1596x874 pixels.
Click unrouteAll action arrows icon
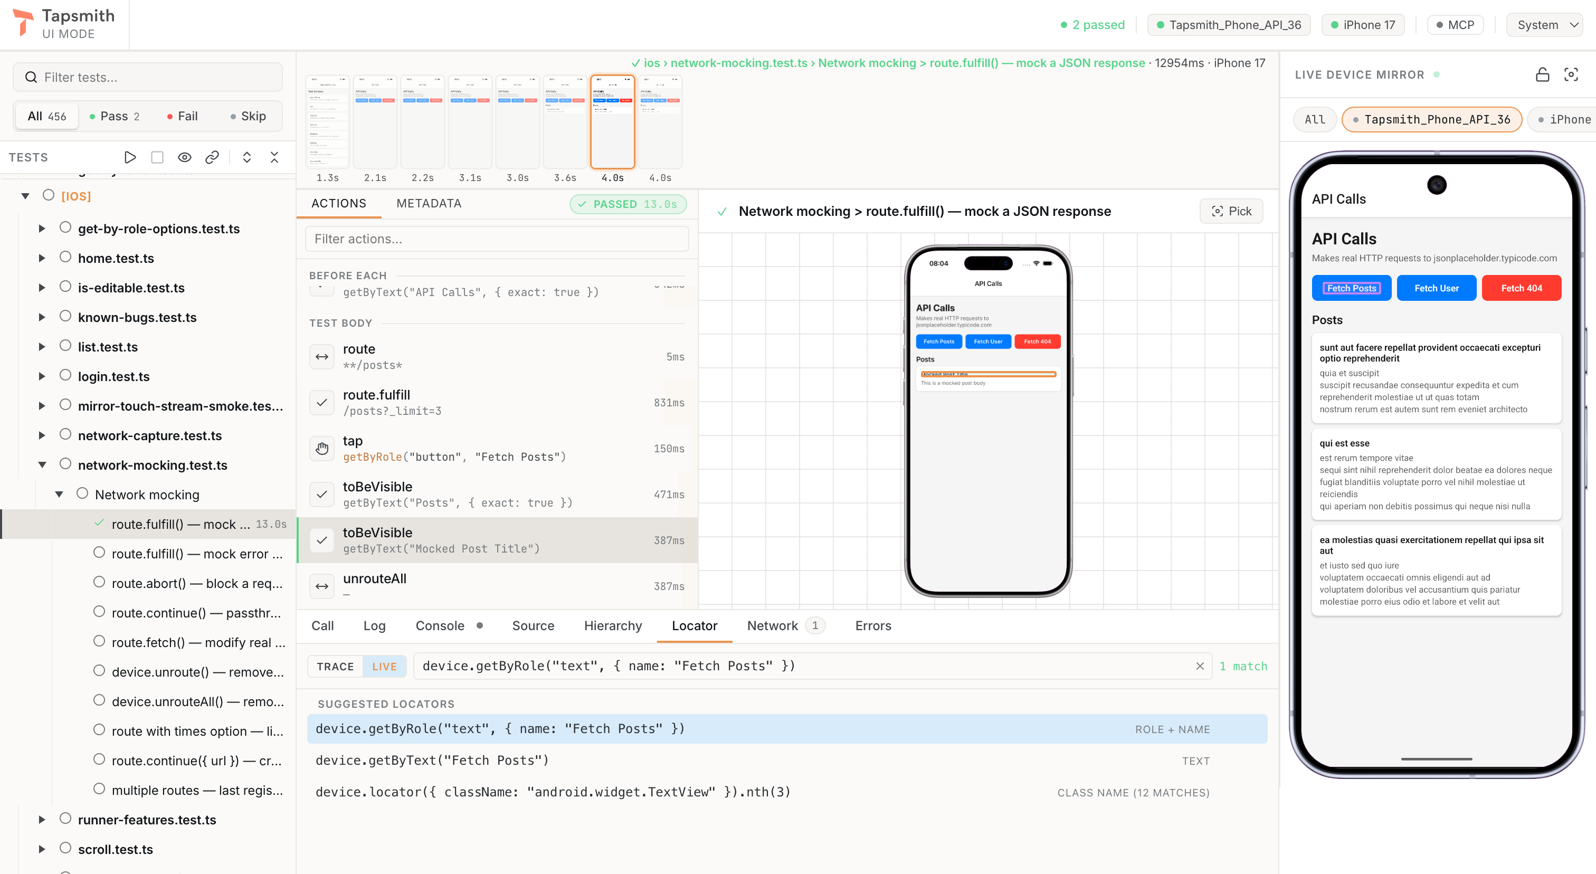pyautogui.click(x=321, y=586)
